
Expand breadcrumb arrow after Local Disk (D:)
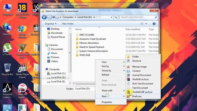coord(94,17)
